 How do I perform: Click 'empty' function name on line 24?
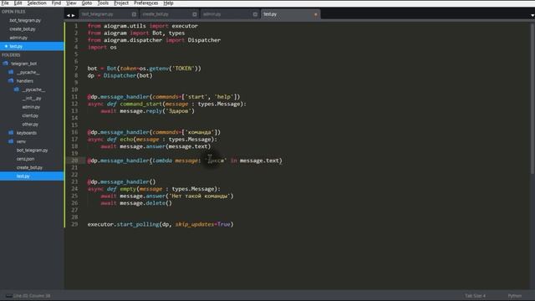point(128,189)
